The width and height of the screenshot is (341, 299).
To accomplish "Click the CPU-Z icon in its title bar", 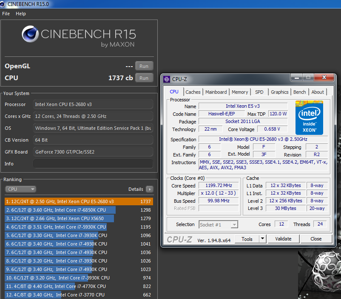I will click(167, 79).
